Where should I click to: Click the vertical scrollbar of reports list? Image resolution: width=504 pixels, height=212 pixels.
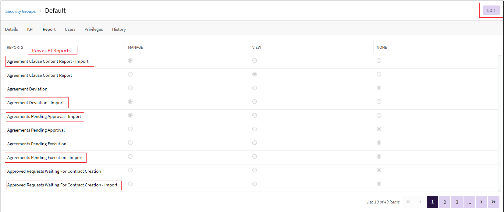pyautogui.click(x=499, y=122)
